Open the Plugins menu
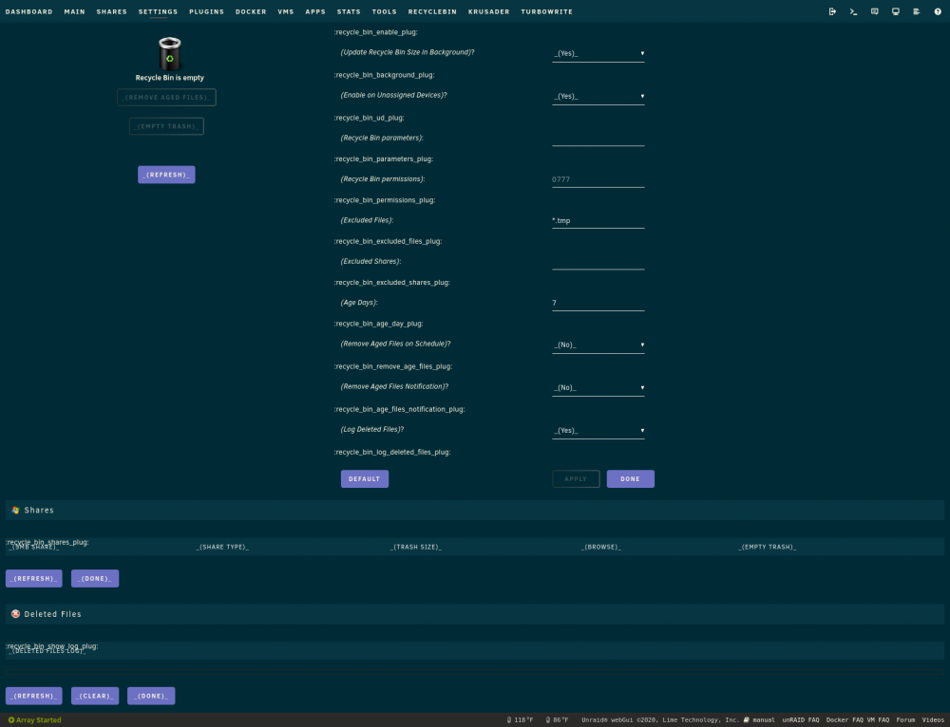950x727 pixels. pos(206,11)
